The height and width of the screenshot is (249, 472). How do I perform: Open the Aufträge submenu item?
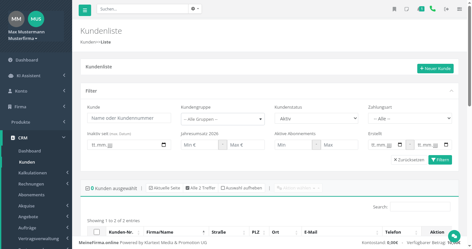point(36,228)
